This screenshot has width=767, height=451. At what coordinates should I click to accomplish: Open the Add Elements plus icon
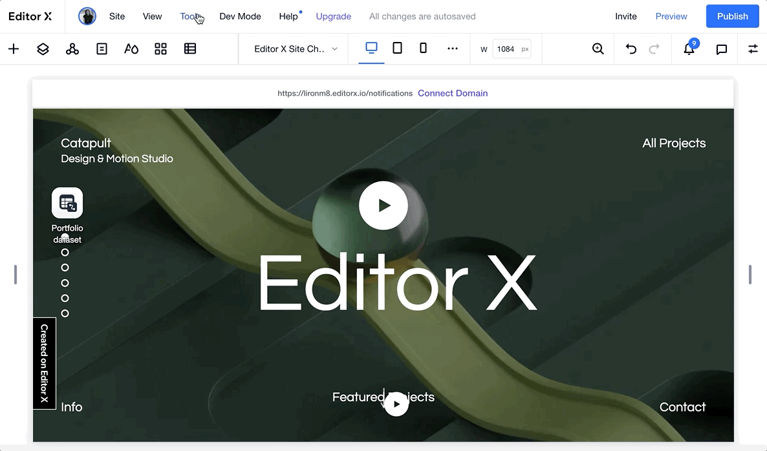(14, 49)
